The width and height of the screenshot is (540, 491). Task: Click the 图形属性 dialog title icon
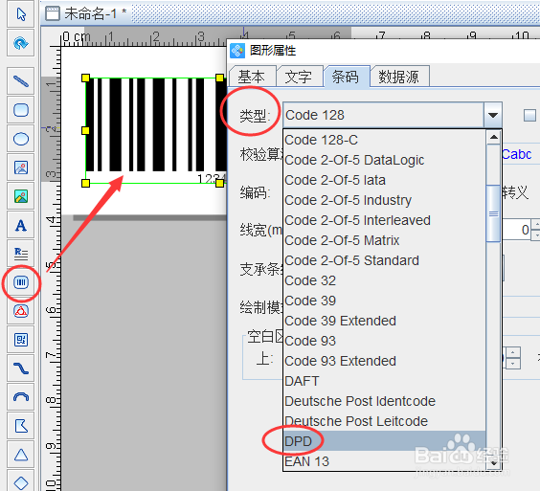click(x=237, y=51)
